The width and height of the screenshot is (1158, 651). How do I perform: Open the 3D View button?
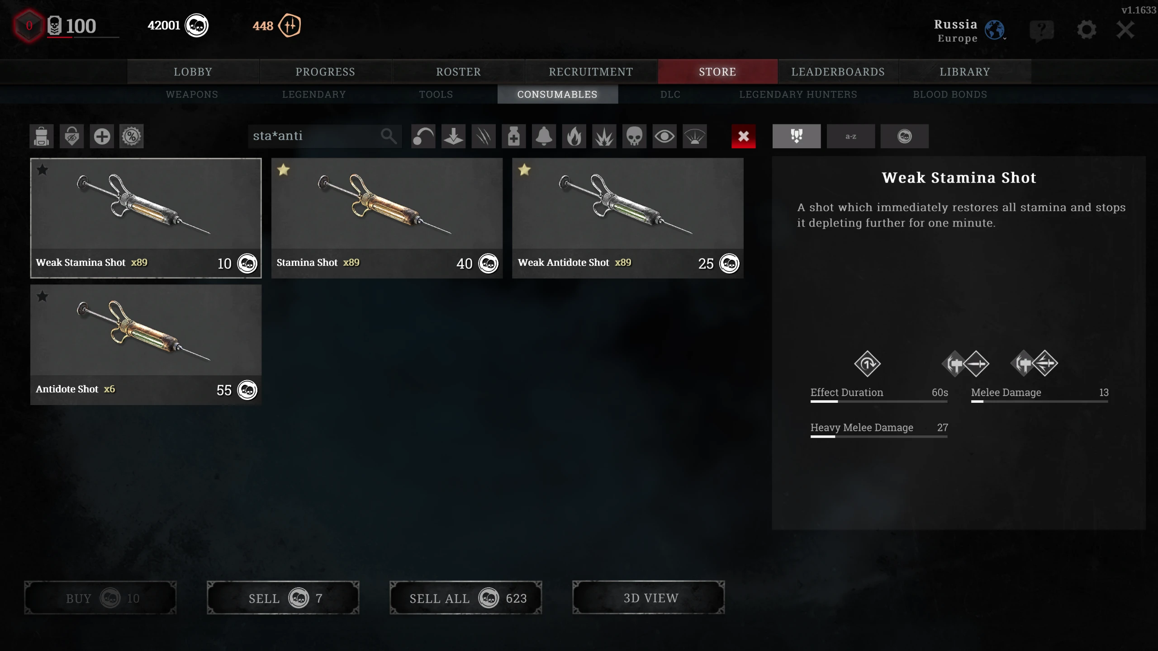(649, 598)
